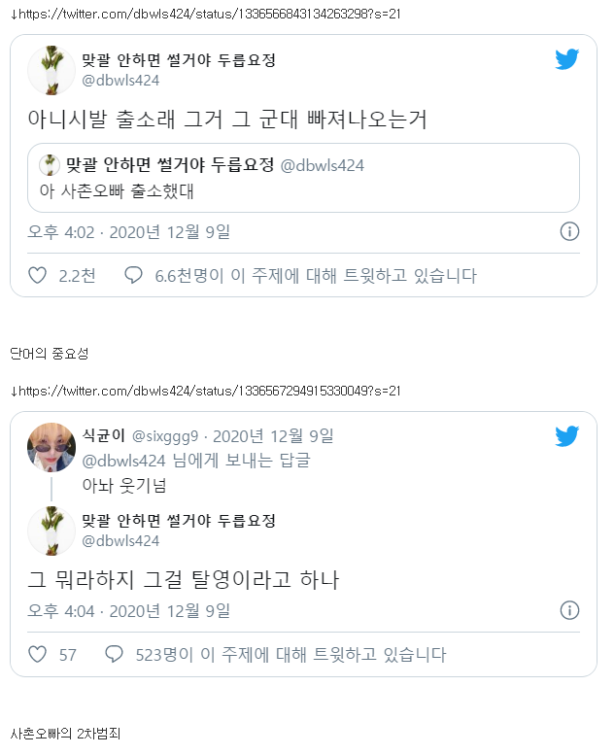Click the Twitter bird icon in second tweet

(566, 436)
